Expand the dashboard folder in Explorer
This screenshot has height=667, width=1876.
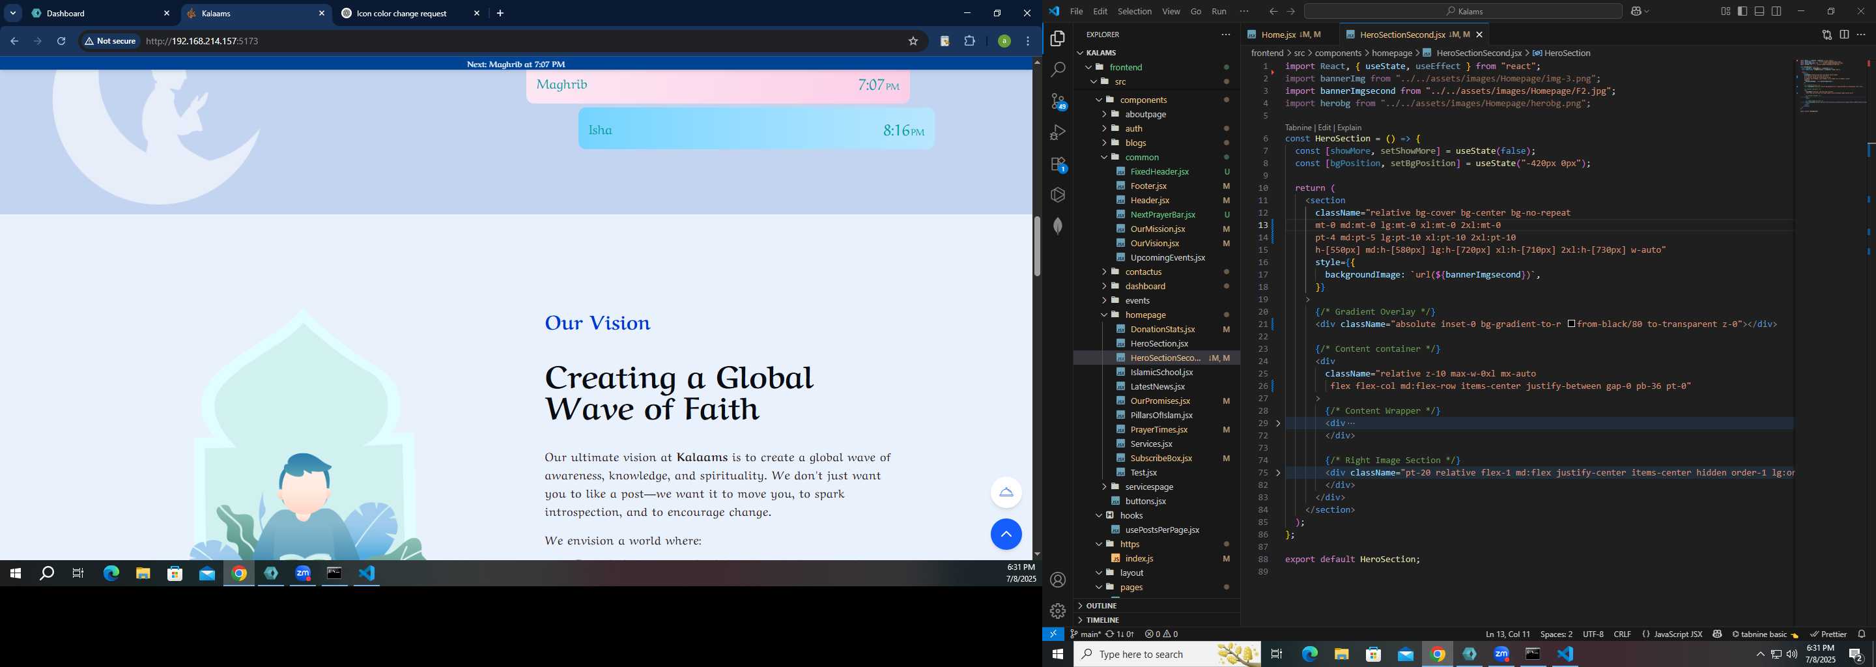coord(1104,286)
